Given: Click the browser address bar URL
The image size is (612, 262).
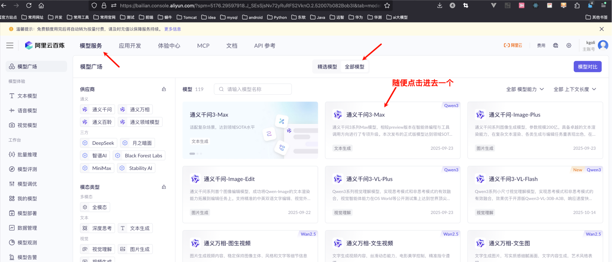Looking at the screenshot, I should pos(250,5).
